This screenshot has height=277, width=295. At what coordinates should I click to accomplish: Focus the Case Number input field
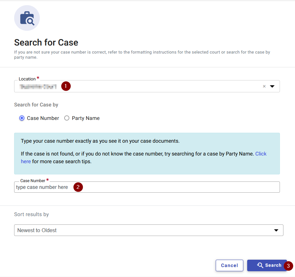(x=147, y=187)
